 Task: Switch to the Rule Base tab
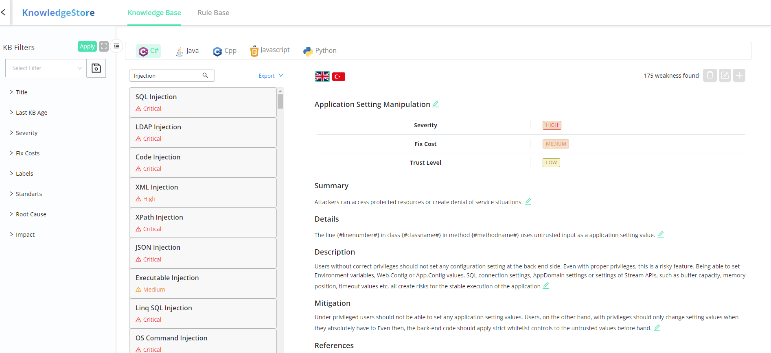(213, 13)
